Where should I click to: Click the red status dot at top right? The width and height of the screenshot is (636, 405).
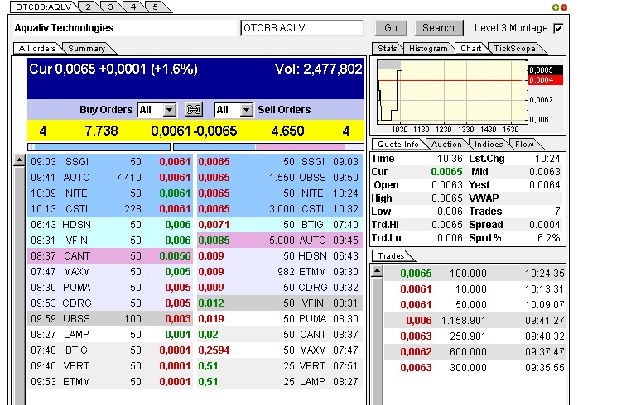click(x=563, y=7)
